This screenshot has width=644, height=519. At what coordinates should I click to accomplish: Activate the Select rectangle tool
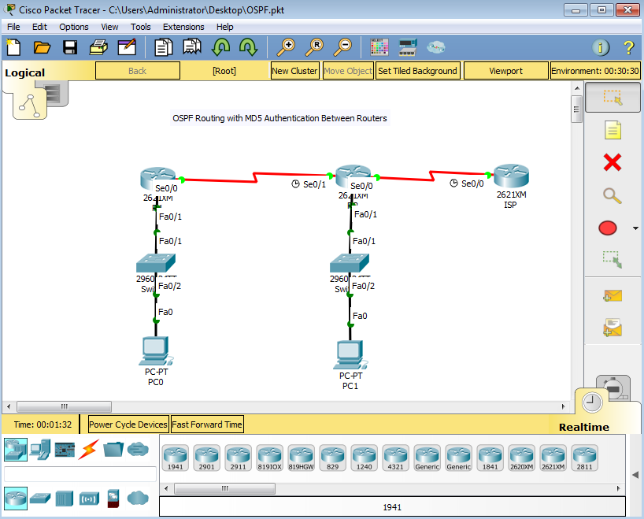pyautogui.click(x=613, y=97)
